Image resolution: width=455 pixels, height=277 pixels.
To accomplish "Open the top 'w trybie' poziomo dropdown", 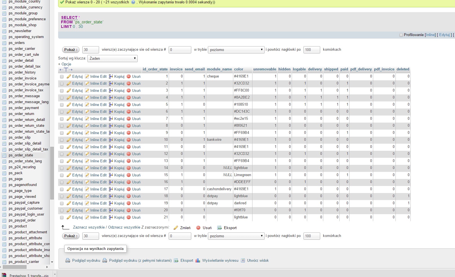I will point(236,50).
